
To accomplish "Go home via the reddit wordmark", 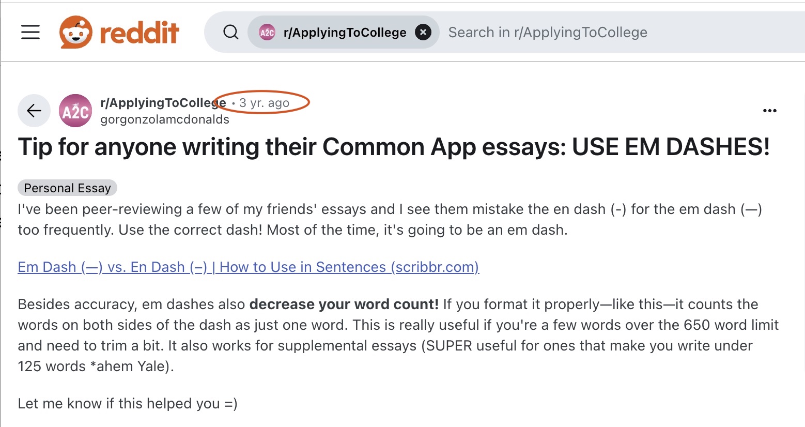I will click(x=139, y=33).
